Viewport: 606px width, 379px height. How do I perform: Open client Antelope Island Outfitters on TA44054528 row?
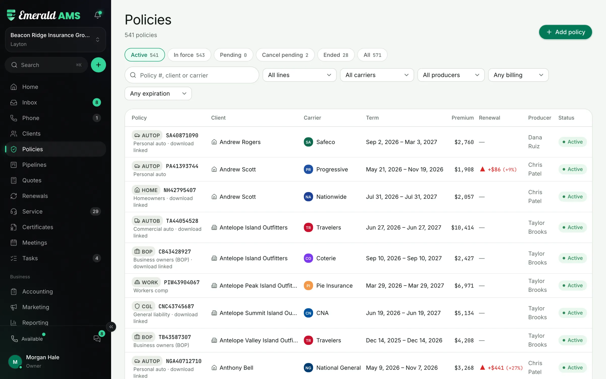point(254,227)
